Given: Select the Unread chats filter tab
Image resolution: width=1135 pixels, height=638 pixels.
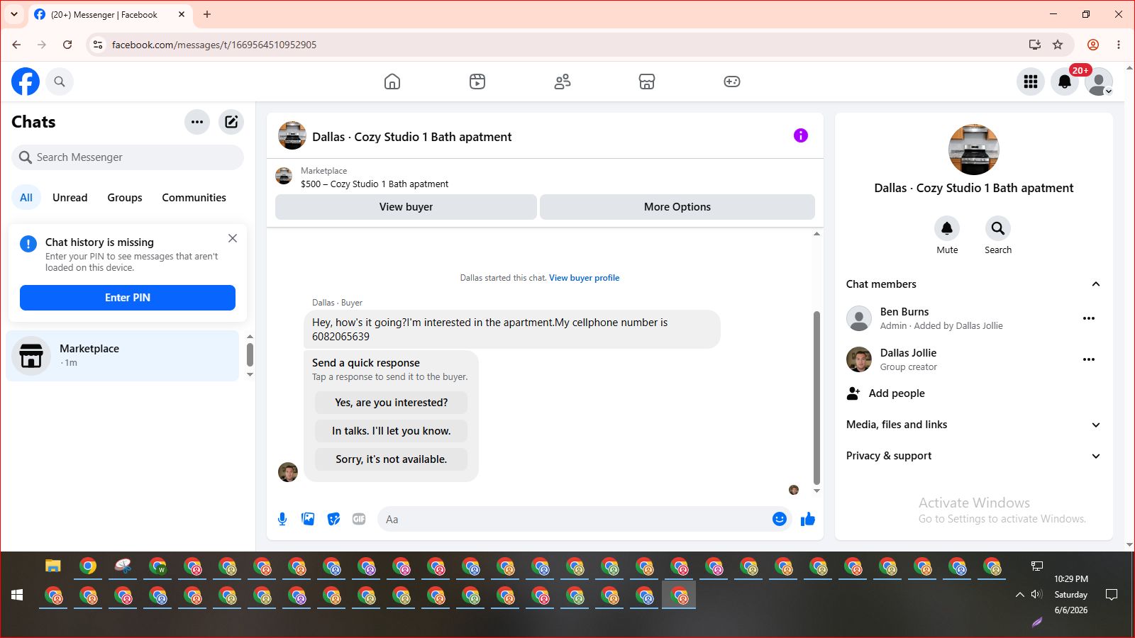Looking at the screenshot, I should coord(70,198).
